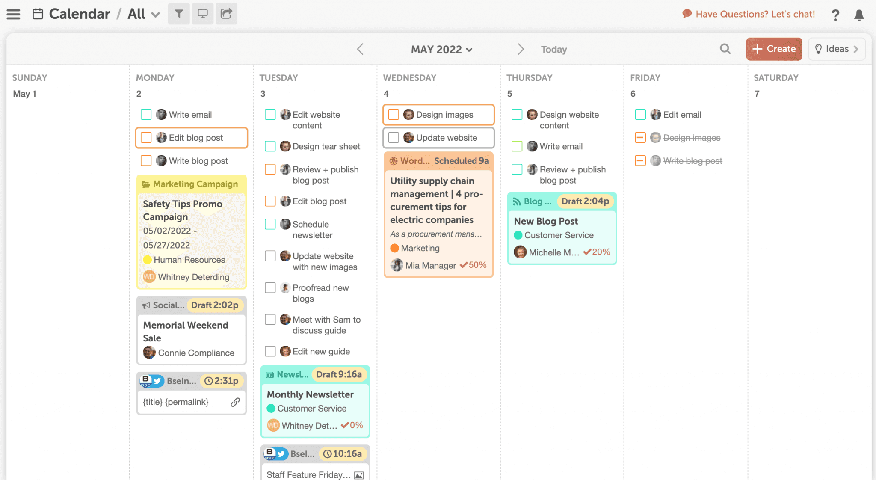Check the Edit email task on Friday
This screenshot has height=480, width=876.
pos(640,115)
